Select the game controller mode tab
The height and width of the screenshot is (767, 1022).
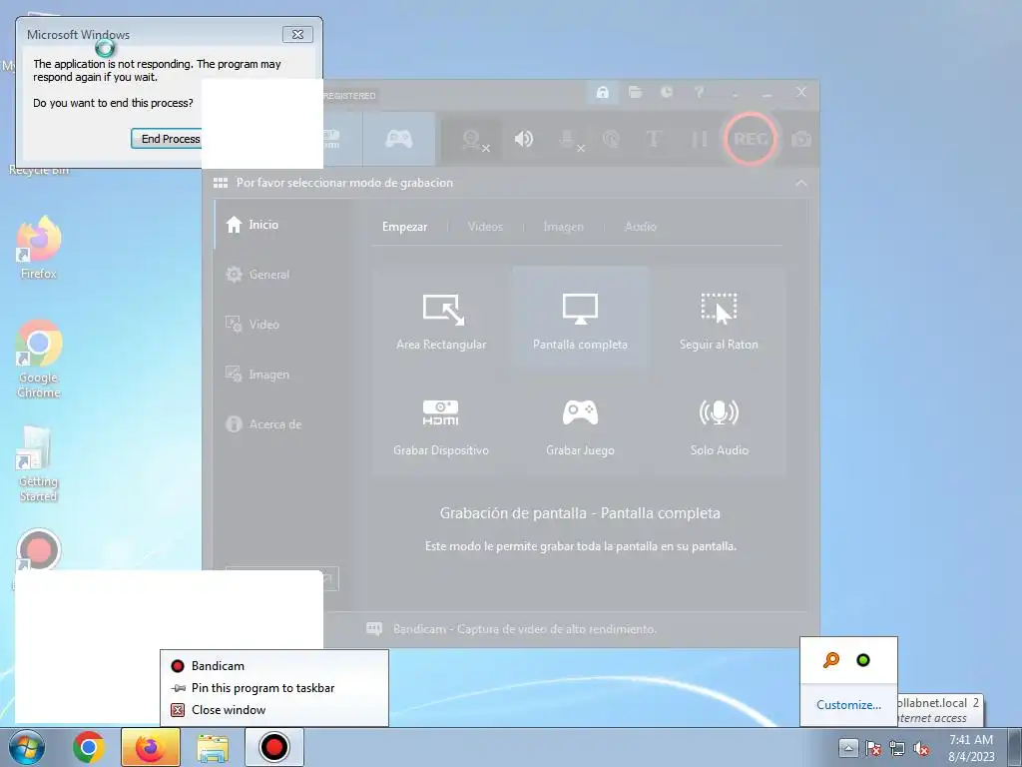click(x=399, y=138)
